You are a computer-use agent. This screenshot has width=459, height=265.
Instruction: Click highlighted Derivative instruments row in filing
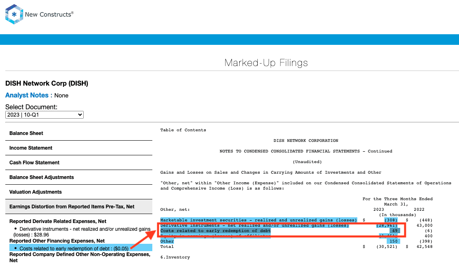[254, 225]
